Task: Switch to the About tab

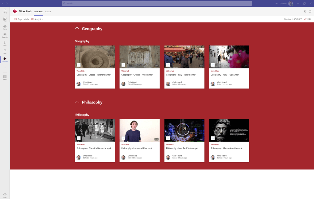Action: pyautogui.click(x=48, y=11)
